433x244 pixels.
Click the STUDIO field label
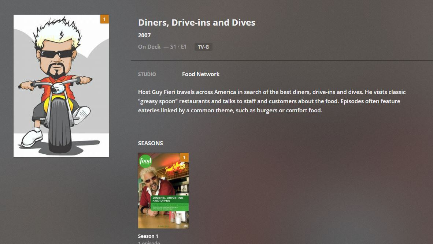coord(147,74)
